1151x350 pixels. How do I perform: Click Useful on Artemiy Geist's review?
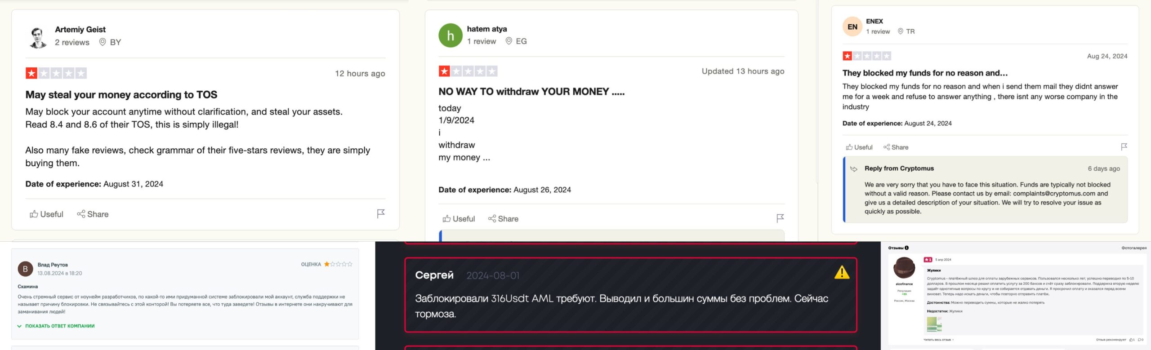(46, 214)
